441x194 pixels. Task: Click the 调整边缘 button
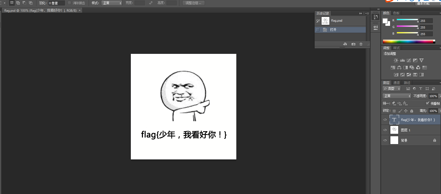point(193,3)
